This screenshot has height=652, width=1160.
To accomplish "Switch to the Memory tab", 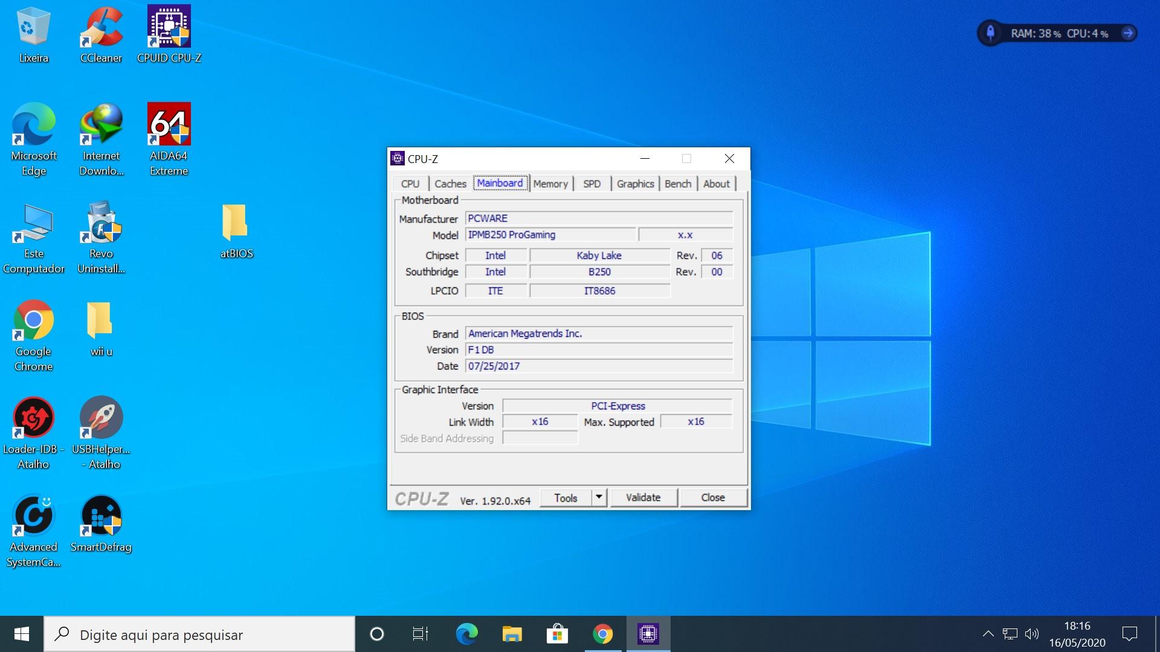I will tap(550, 184).
